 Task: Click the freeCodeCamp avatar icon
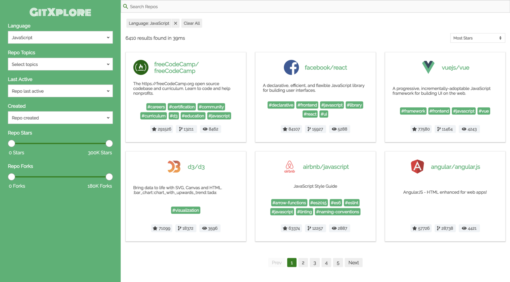coord(141,67)
